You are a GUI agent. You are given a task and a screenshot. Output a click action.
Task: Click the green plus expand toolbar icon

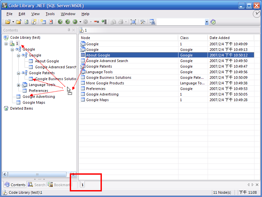pyautogui.click(x=104, y=22)
